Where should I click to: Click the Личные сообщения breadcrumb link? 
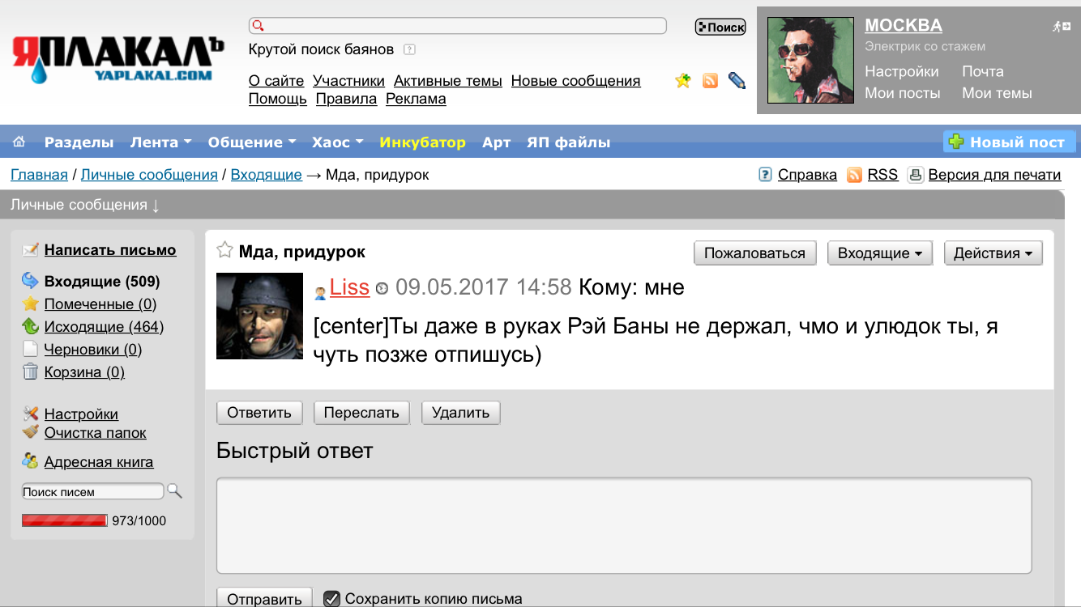pyautogui.click(x=149, y=175)
